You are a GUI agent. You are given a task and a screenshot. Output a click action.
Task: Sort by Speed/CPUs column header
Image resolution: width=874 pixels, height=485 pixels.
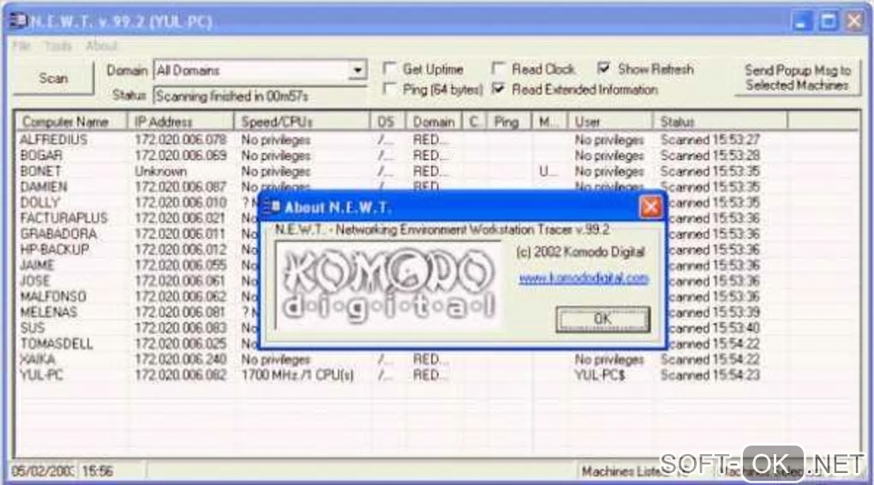tap(302, 122)
